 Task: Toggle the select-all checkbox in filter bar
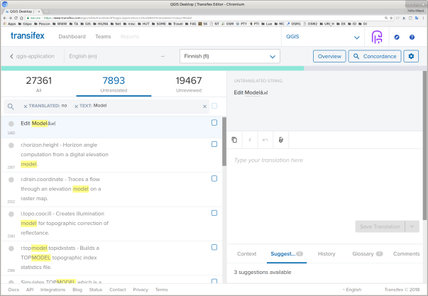pos(214,106)
